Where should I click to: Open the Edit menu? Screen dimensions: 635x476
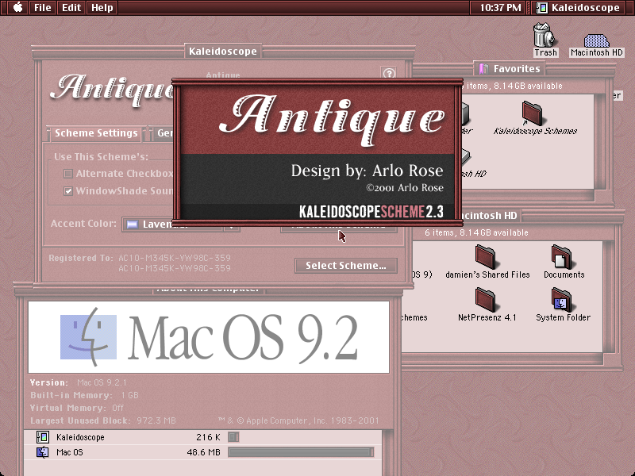click(x=71, y=8)
